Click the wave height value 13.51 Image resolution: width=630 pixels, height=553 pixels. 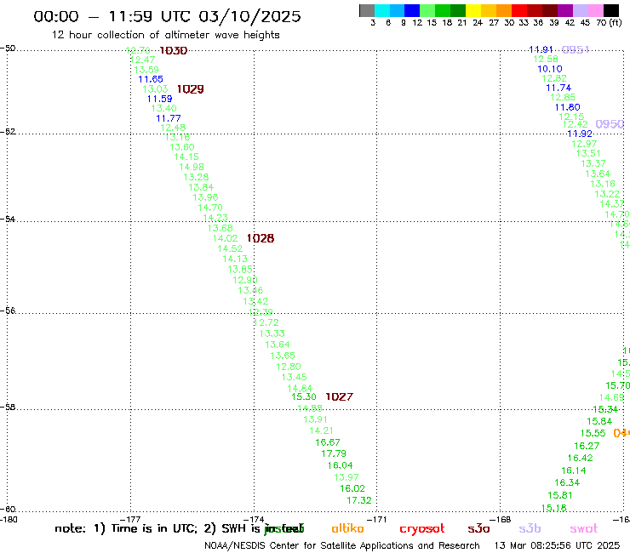coord(588,153)
